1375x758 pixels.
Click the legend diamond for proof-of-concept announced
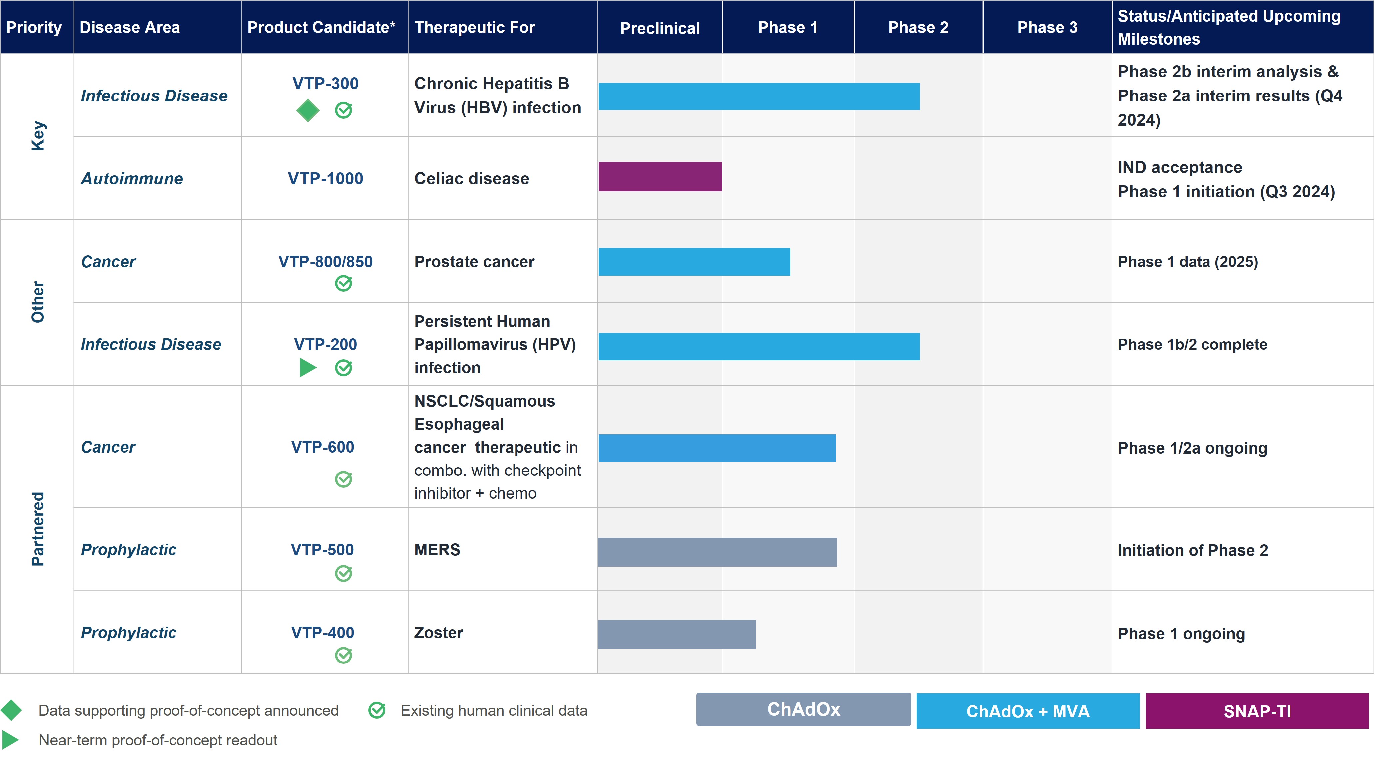11,710
